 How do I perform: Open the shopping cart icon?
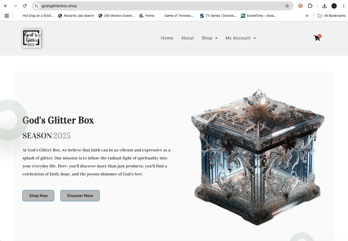317,38
